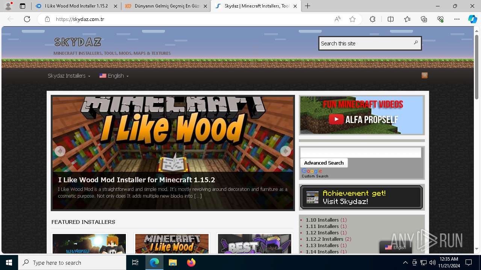Viewport: 481px width, 270px height.
Task: Open the RSS feed icon
Action: (425, 75)
